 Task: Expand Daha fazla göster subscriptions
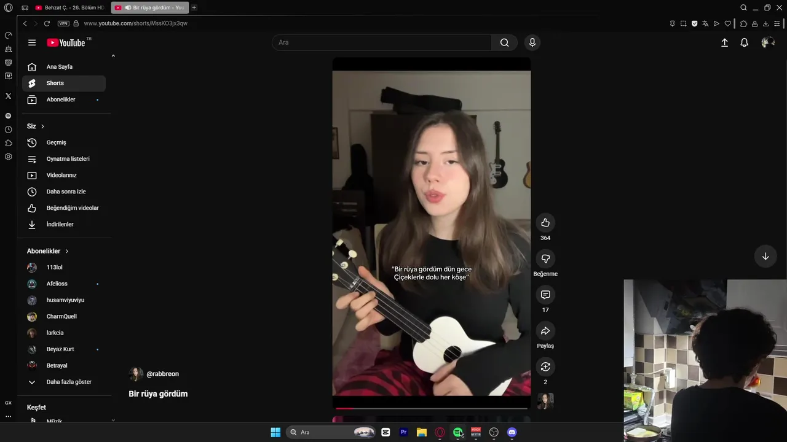[64, 382]
